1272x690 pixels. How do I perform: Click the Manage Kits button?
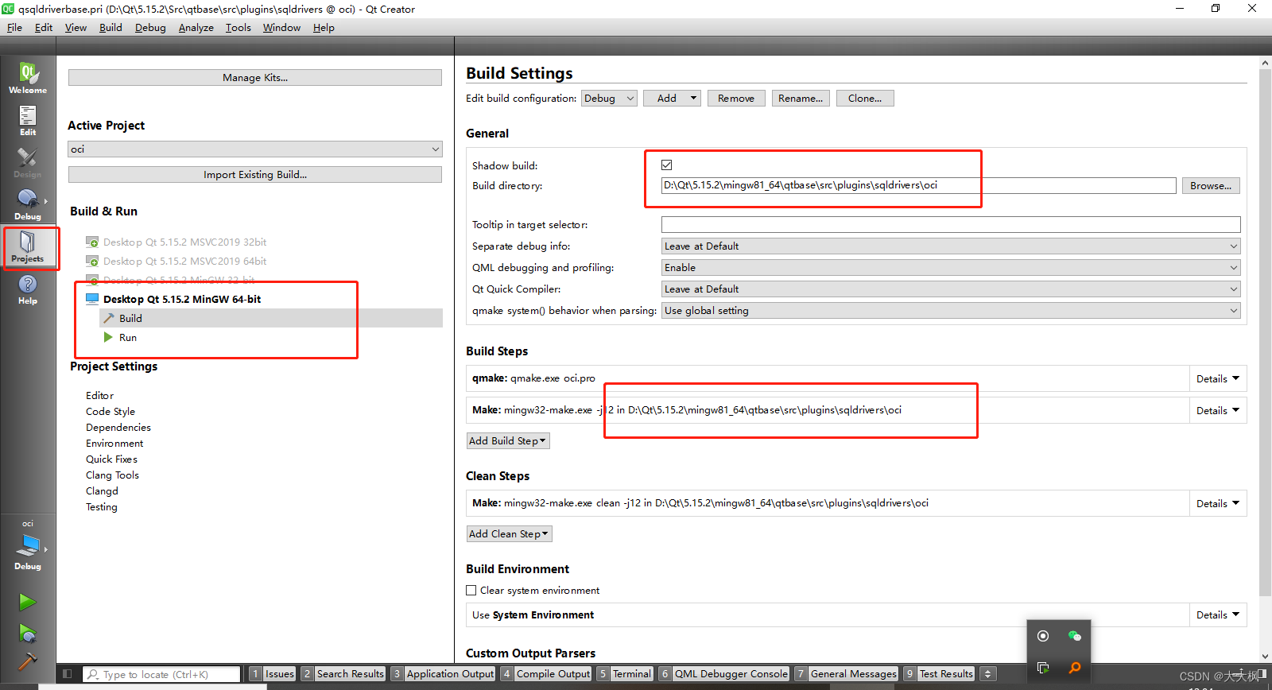tap(255, 78)
